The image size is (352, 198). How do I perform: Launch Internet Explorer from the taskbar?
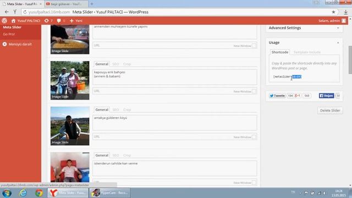point(23,193)
